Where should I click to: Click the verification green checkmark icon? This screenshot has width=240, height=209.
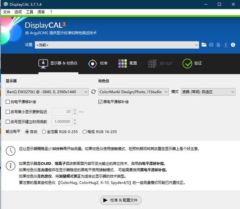(x=187, y=63)
